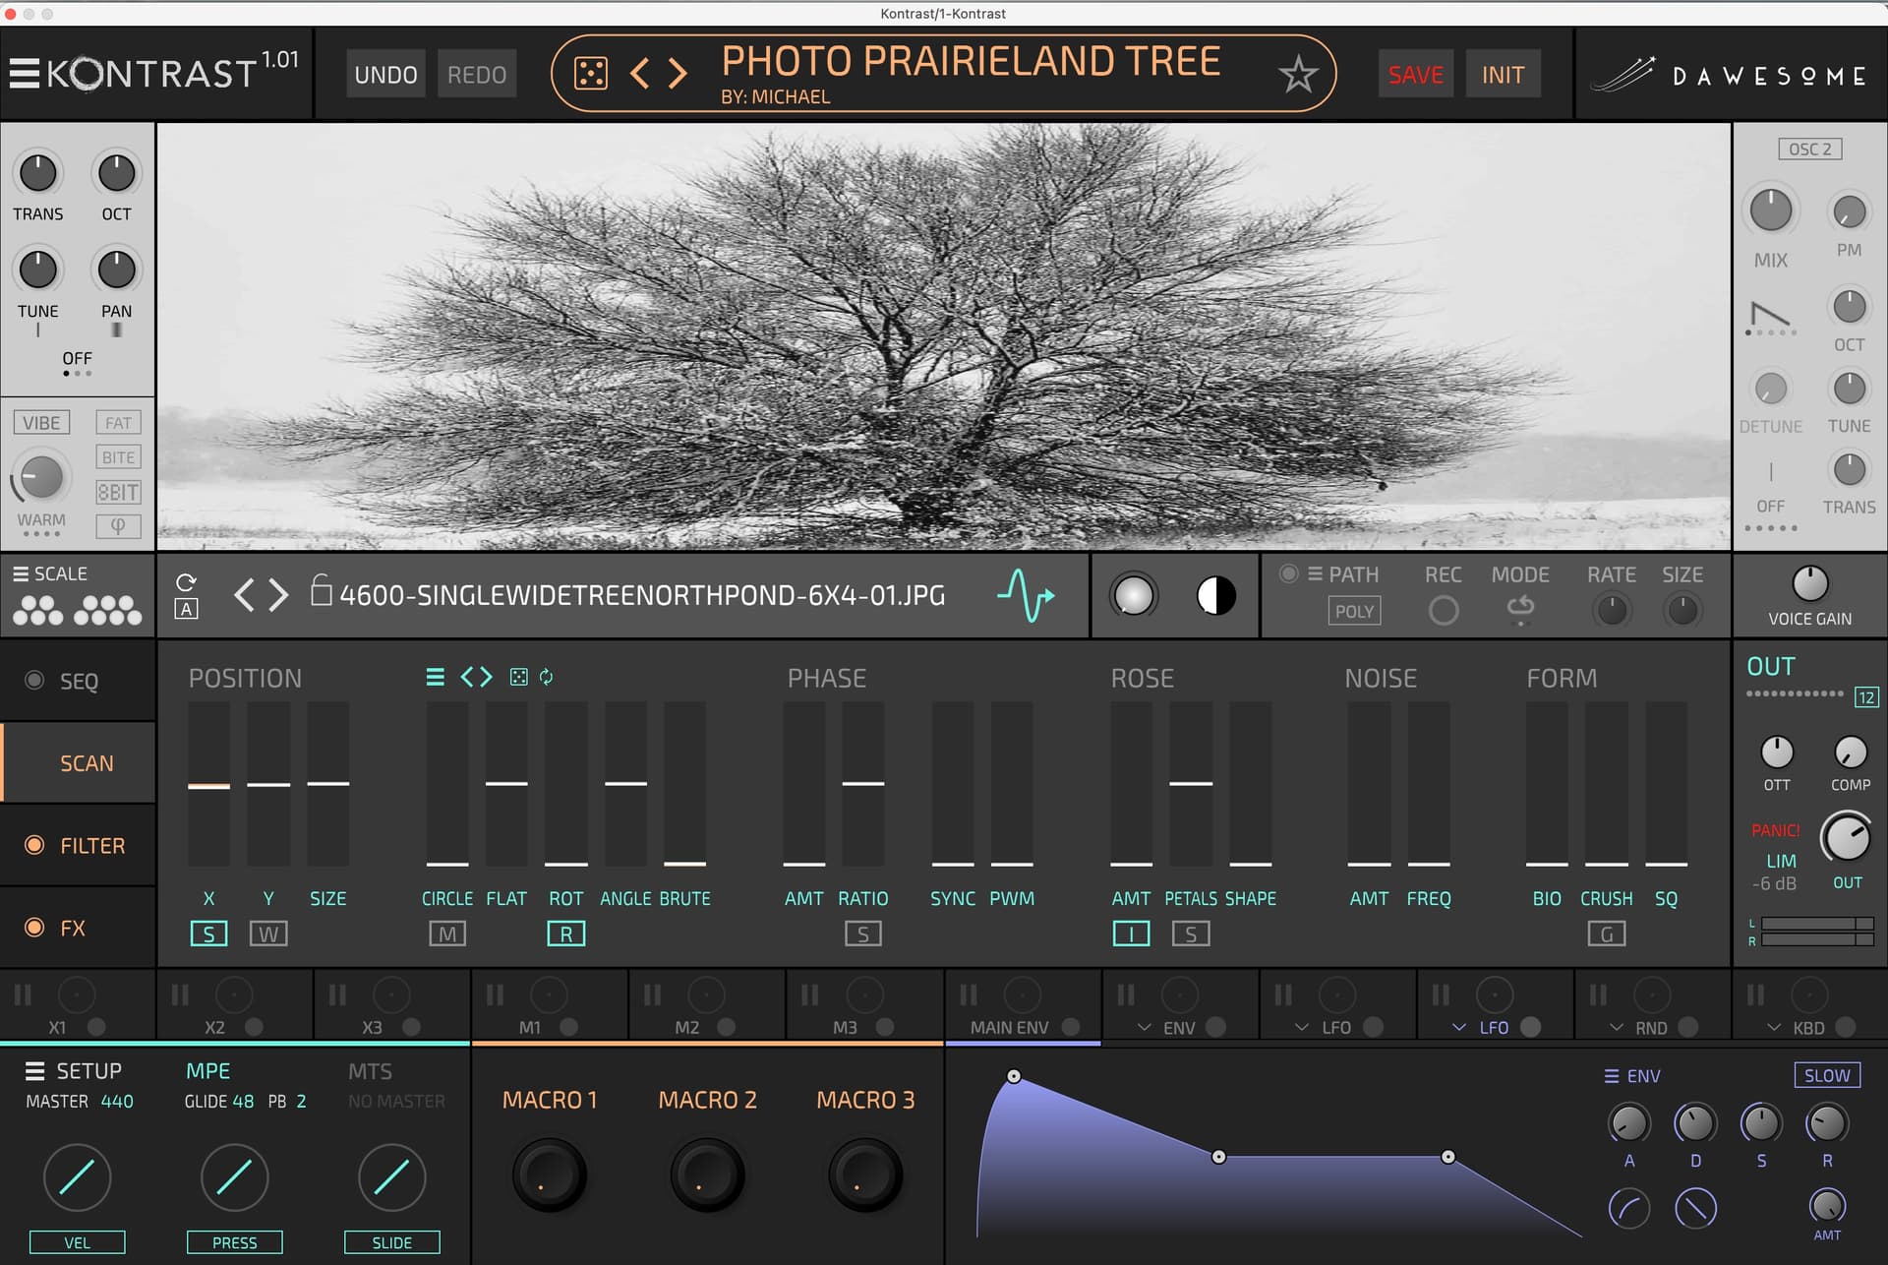The width and height of the screenshot is (1888, 1265).
Task: Enable the SEQ section radio toggle
Action: (34, 681)
